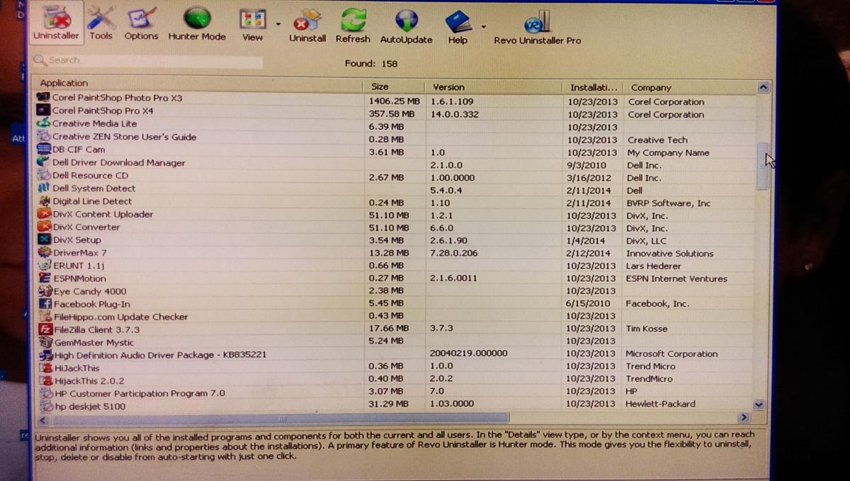Select High Definition Audio Driver Package row
The image size is (850, 481).
tap(397, 355)
